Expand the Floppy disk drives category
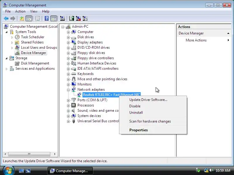234x175 pixels. (x=68, y=53)
